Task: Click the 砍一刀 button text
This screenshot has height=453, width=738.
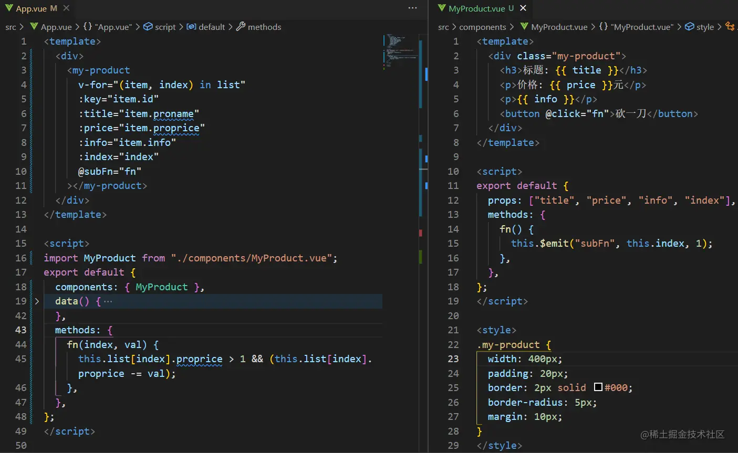Action: [630, 114]
